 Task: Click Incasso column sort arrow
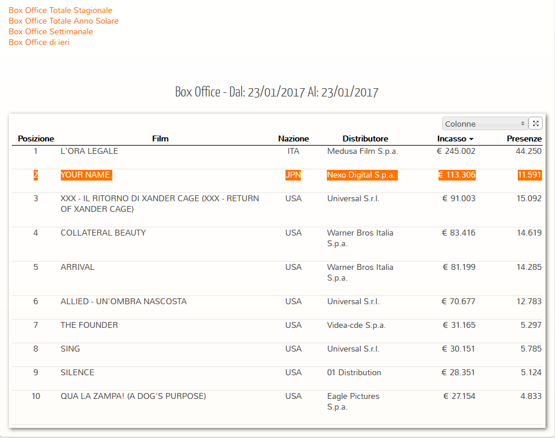pyautogui.click(x=471, y=139)
